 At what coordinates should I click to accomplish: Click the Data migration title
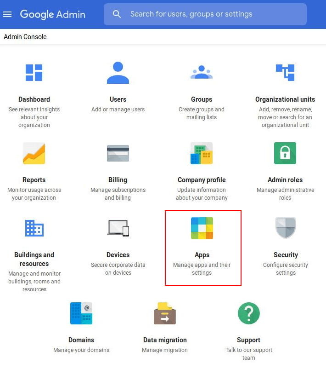click(165, 340)
